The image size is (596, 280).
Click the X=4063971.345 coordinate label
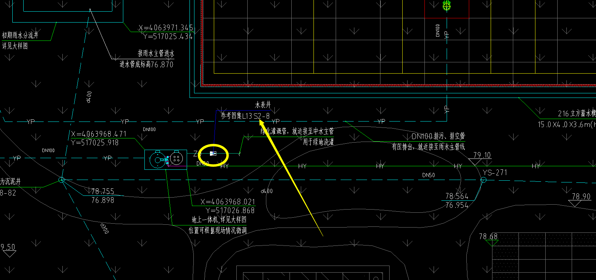pos(166,28)
